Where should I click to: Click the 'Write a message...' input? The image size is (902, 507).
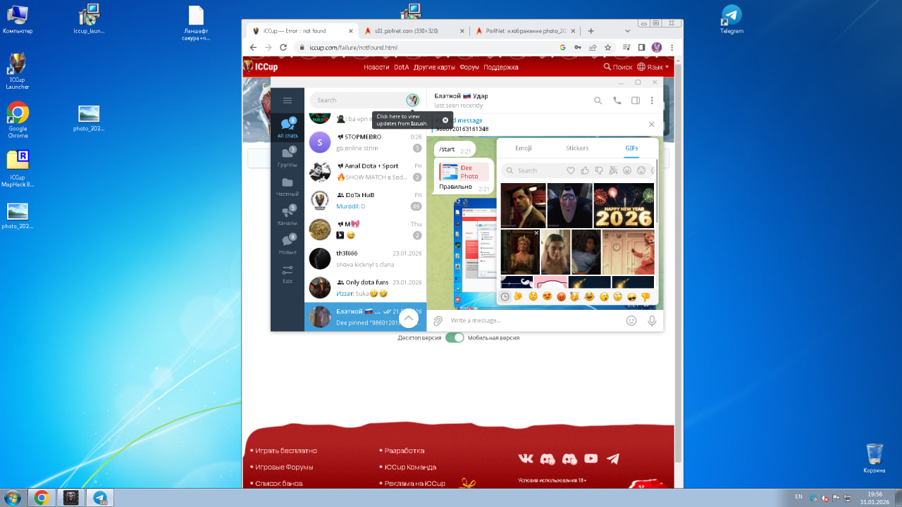[x=534, y=320]
